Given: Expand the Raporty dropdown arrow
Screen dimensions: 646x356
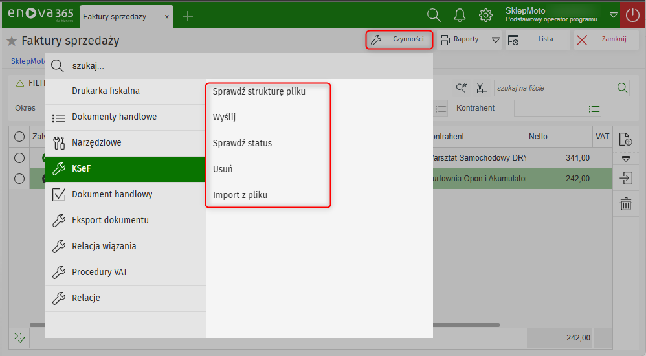Looking at the screenshot, I should click(x=496, y=40).
